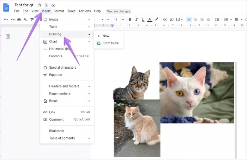Screen dimensions: 247x160
Task: Open the numbered list dropdown arrow
Action: [x=231, y=19]
